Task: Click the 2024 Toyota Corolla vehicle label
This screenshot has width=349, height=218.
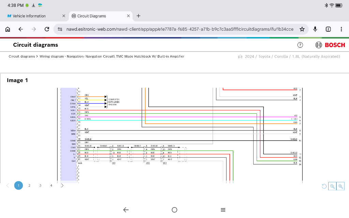Action: pos(292,57)
